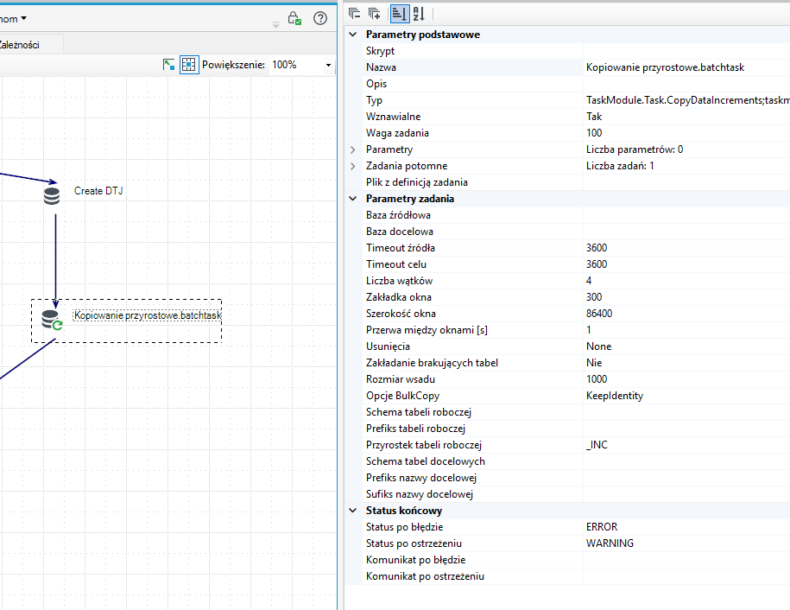Expand the Zadania potomne row

353,166
